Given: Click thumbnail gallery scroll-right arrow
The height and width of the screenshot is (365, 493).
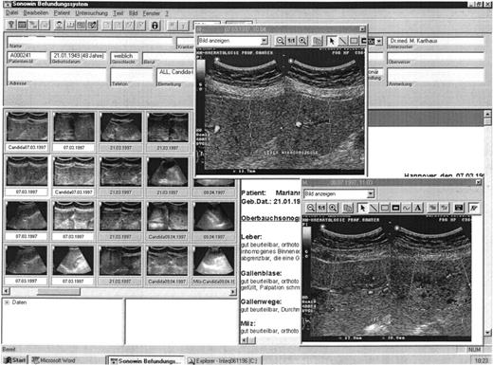Looking at the screenshot, I should point(233,292).
